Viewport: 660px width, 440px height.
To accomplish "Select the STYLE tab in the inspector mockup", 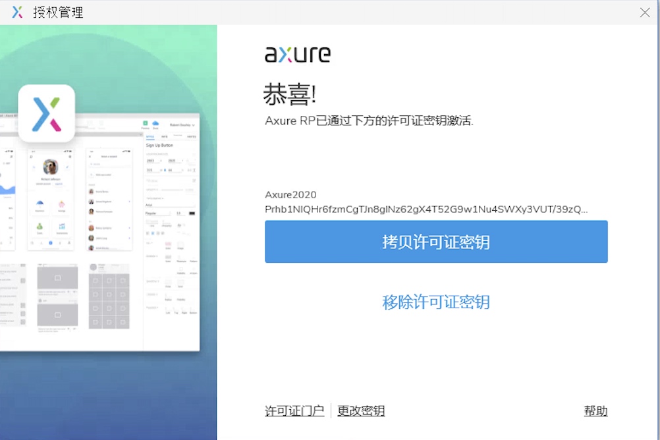I will coord(150,136).
